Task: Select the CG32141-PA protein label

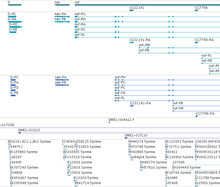Action: point(140,103)
